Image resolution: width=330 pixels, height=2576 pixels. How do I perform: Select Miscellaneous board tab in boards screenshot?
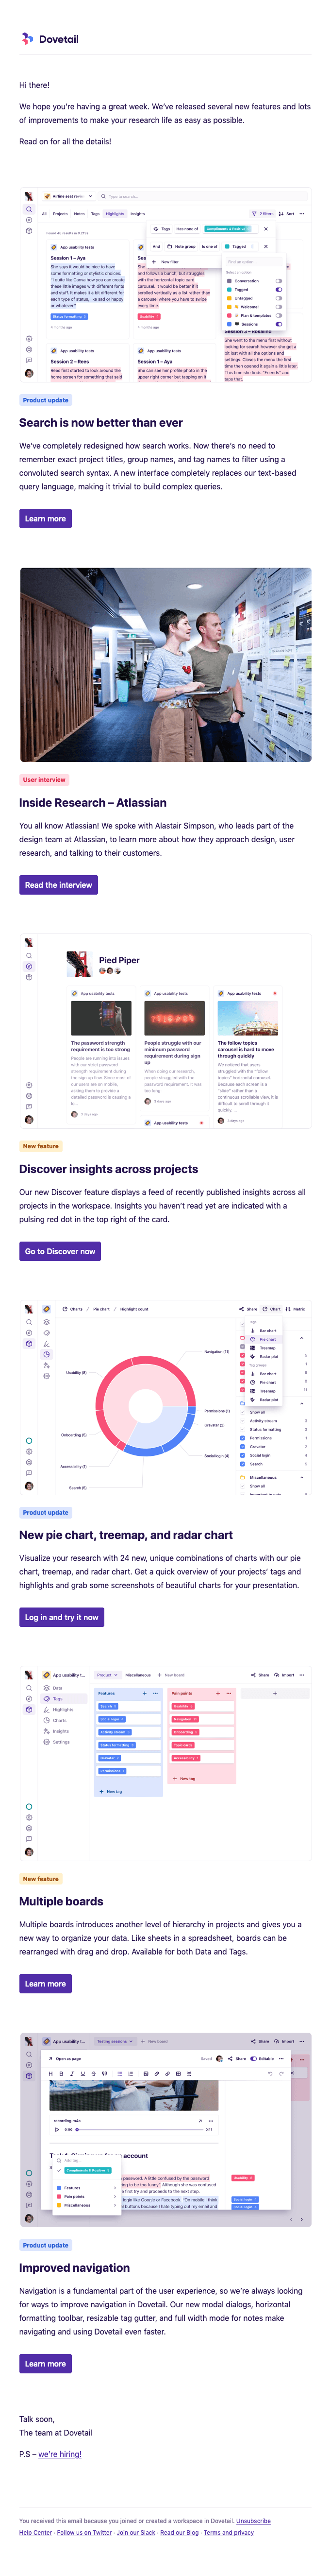click(138, 1675)
